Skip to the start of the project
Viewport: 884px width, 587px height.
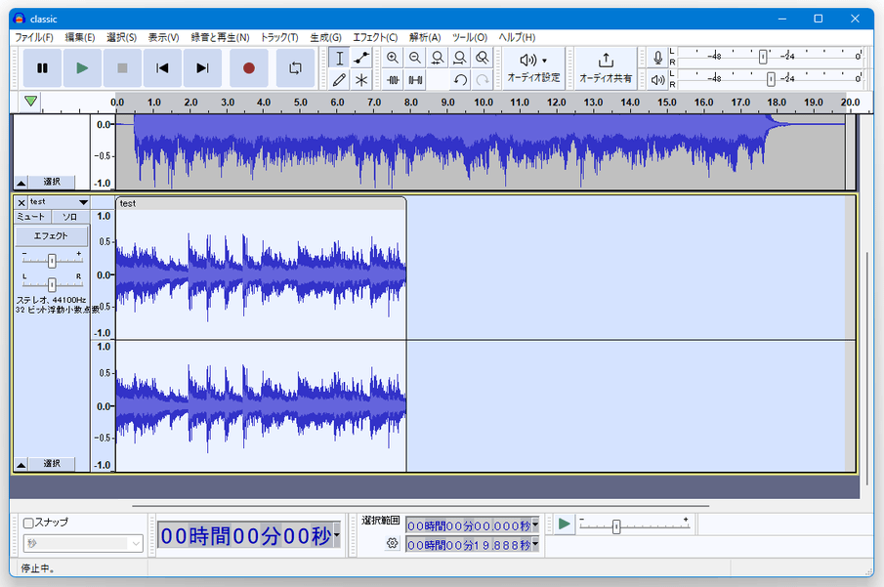(x=162, y=68)
